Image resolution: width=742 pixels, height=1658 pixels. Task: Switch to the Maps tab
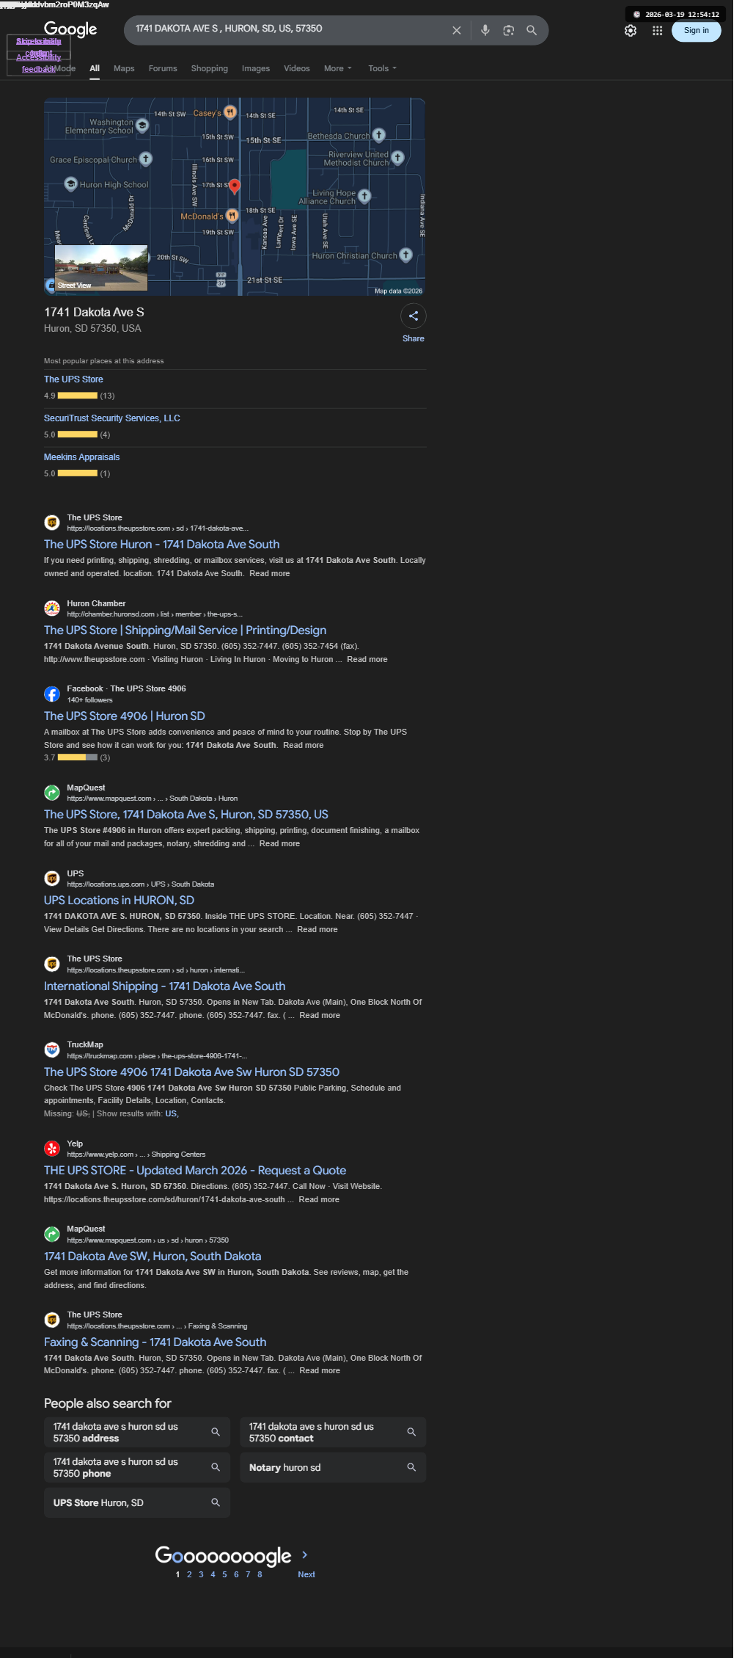(124, 68)
